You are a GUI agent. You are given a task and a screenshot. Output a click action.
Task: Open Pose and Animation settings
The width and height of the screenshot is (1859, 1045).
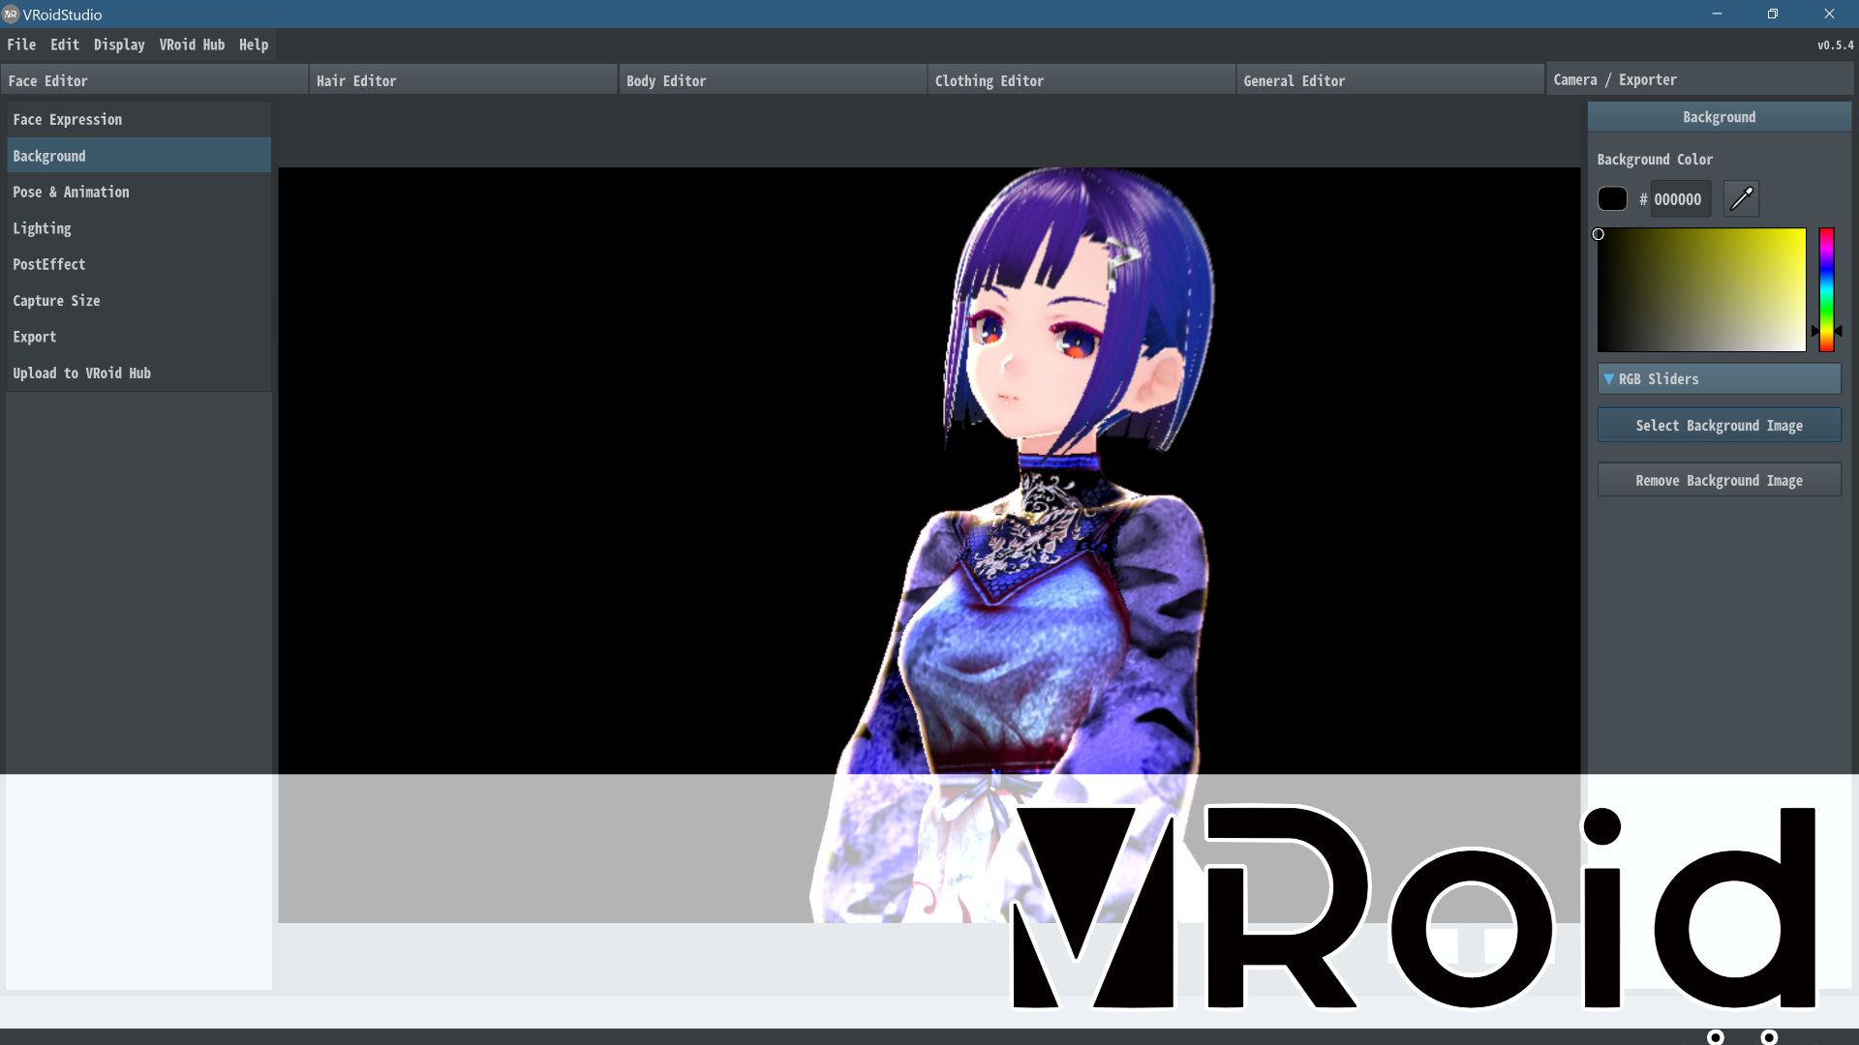click(72, 192)
